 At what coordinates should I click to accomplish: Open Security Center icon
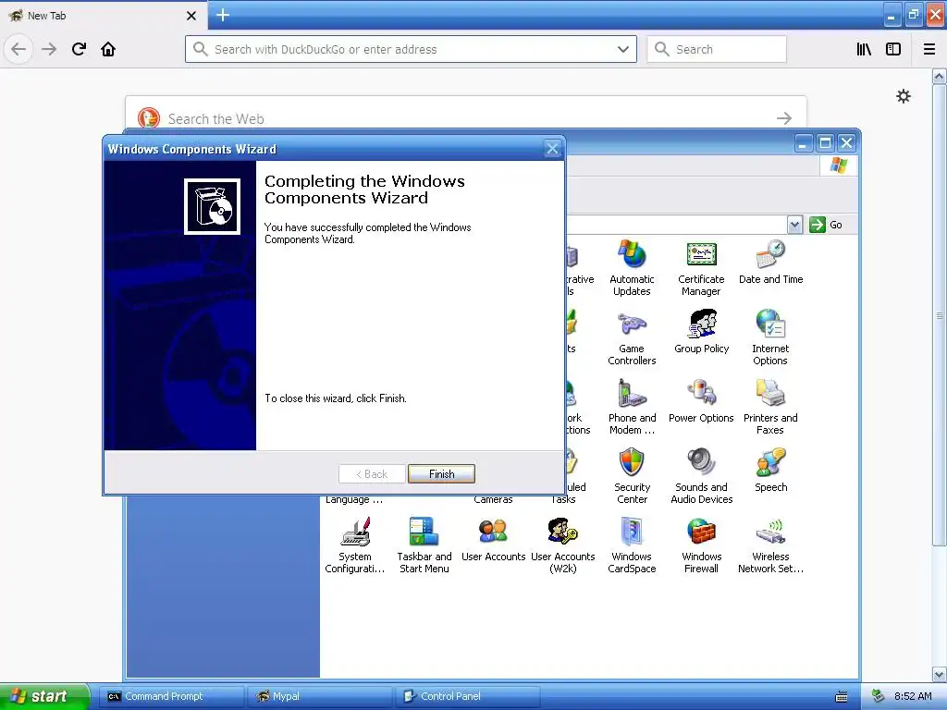632,476
